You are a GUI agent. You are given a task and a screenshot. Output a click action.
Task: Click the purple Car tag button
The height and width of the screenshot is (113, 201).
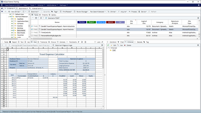click(x=120, y=22)
